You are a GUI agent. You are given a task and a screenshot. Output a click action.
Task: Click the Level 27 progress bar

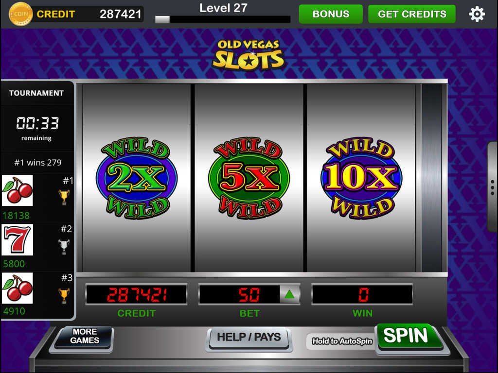coord(223,19)
